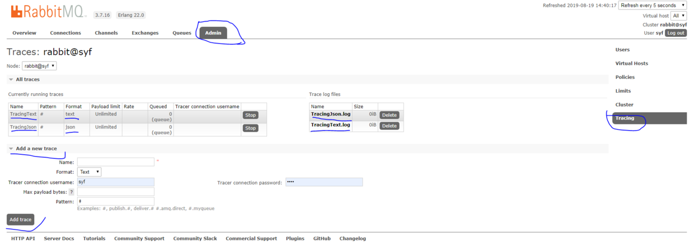Image resolution: width=694 pixels, height=248 pixels.
Task: Open the Community Support footer link
Action: 139,239
